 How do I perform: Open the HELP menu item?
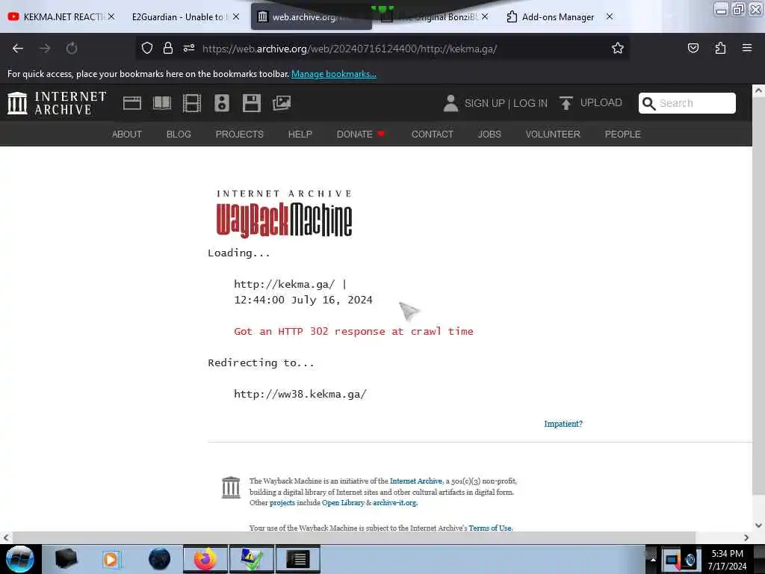pyautogui.click(x=300, y=135)
